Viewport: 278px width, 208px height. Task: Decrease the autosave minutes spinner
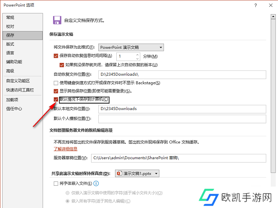tap(137, 58)
